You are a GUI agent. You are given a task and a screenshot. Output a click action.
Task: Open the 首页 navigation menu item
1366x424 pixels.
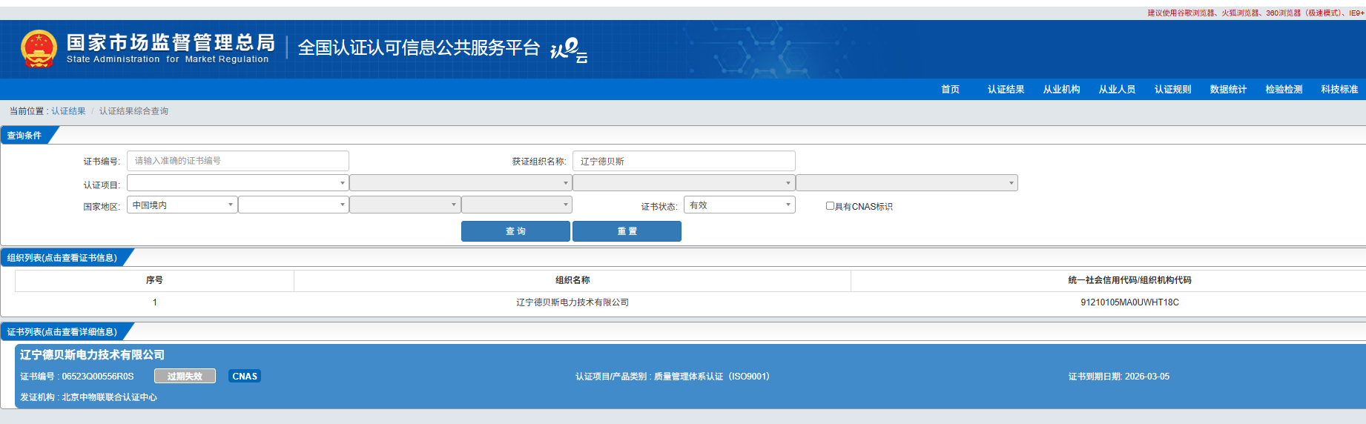(950, 89)
